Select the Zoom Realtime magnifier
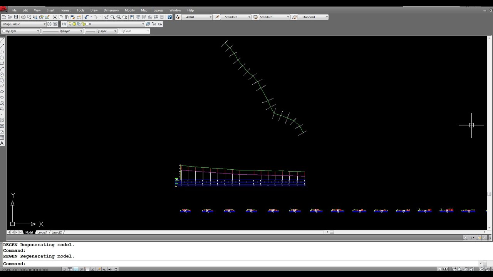The image size is (493, 277). [x=112, y=17]
